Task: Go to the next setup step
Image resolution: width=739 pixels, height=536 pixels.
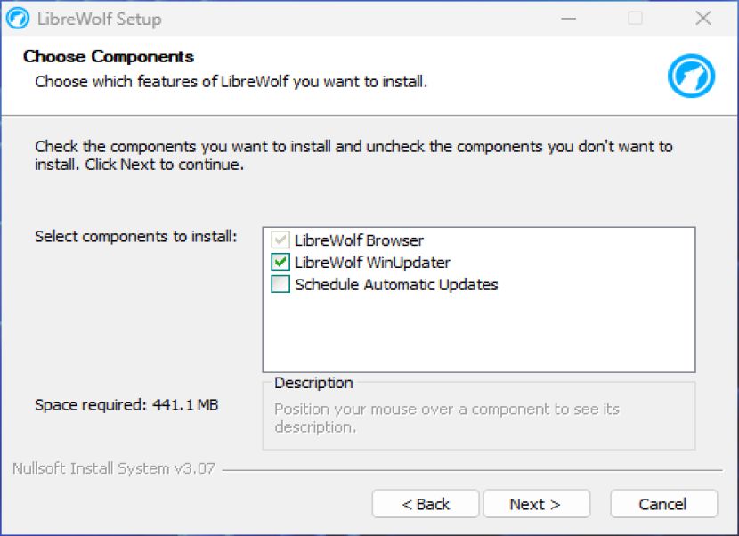Action: pos(536,504)
